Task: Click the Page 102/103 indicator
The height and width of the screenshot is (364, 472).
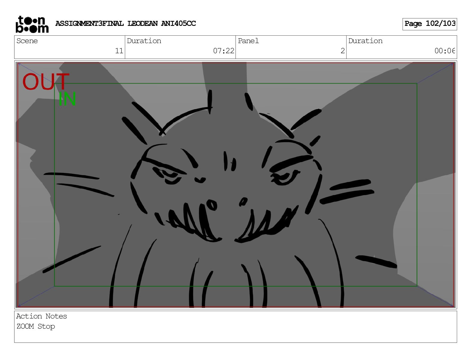Action: [x=430, y=24]
